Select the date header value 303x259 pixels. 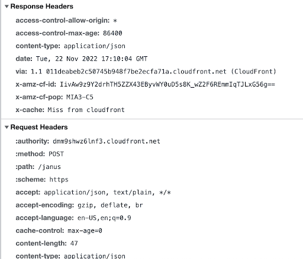[x=92, y=59]
